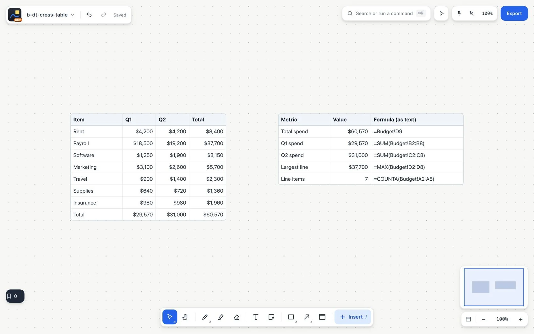
Task: Select the arrow pointer tool
Action: (170, 317)
